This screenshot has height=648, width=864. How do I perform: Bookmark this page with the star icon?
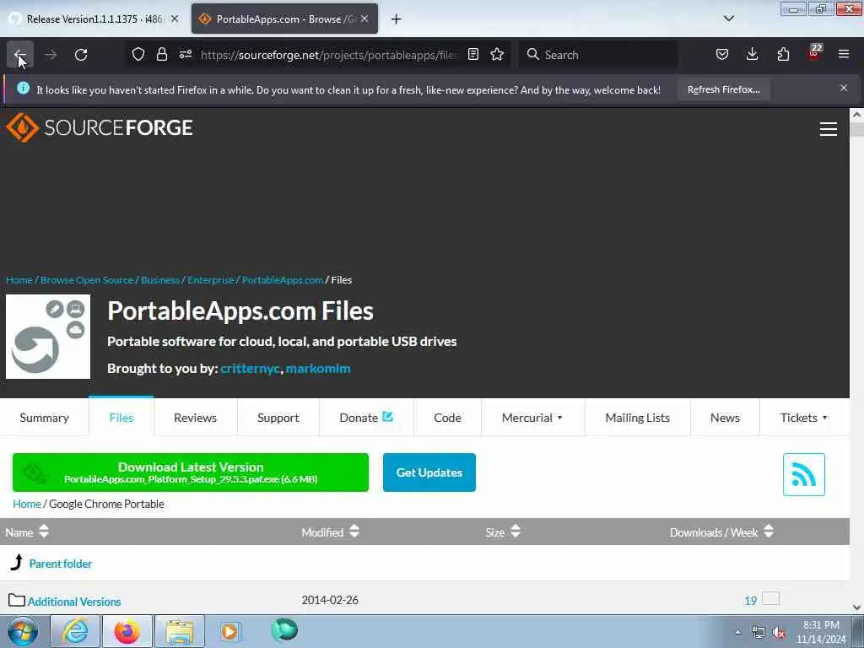497,55
